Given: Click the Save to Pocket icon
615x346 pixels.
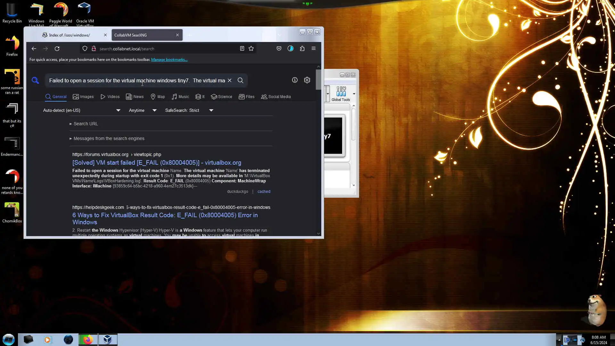Looking at the screenshot, I should point(279,49).
